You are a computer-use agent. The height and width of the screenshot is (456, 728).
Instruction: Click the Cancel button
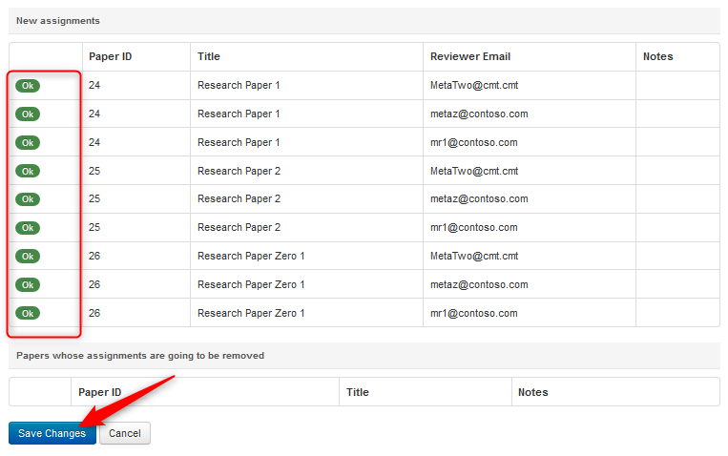pyautogui.click(x=124, y=433)
